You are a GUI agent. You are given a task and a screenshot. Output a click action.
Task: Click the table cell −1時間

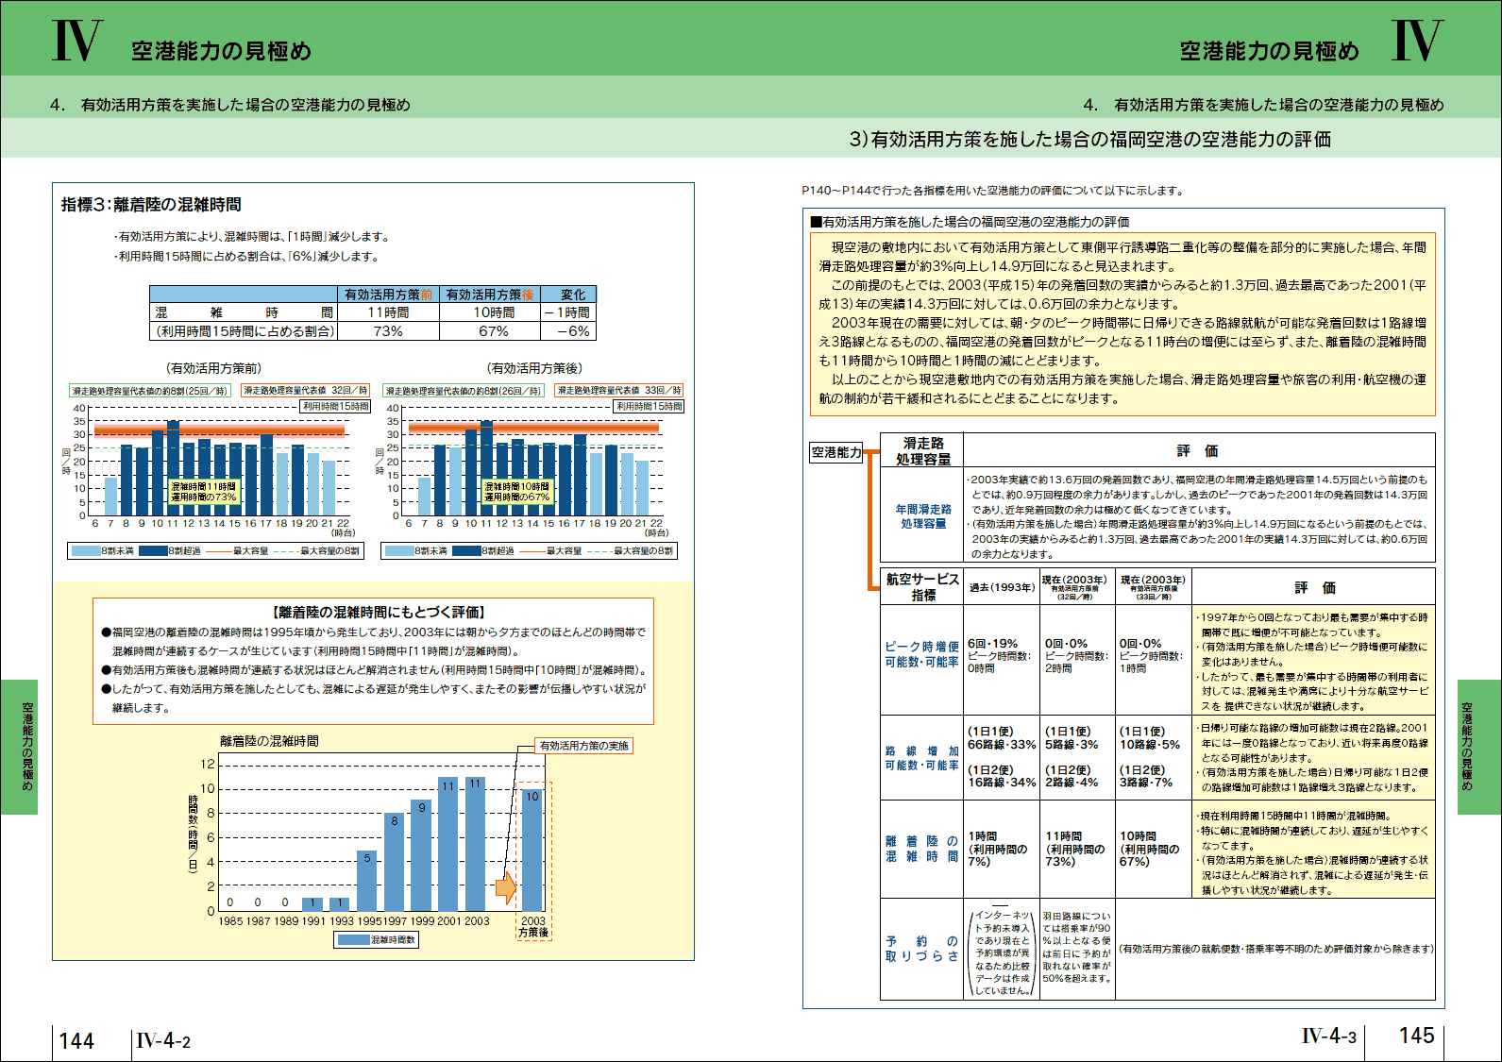[567, 312]
